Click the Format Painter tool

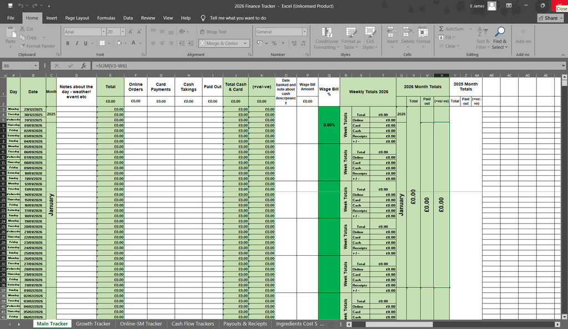coord(37,46)
